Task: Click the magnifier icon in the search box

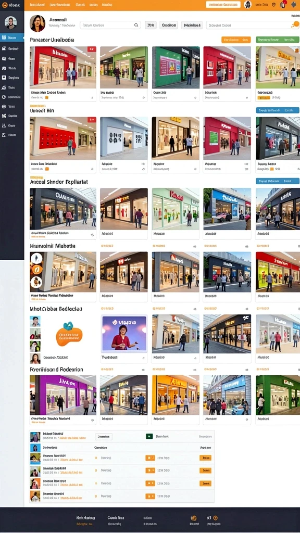Action: click(x=136, y=25)
